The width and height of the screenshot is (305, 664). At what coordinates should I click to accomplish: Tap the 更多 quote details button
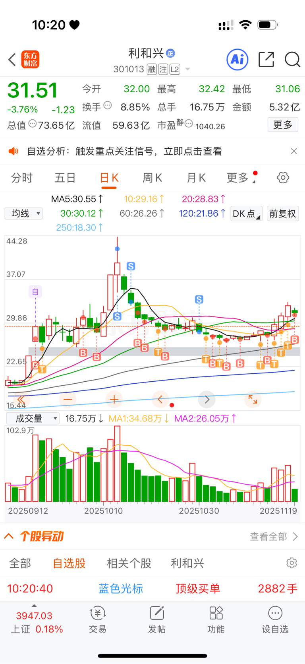pyautogui.click(x=283, y=125)
